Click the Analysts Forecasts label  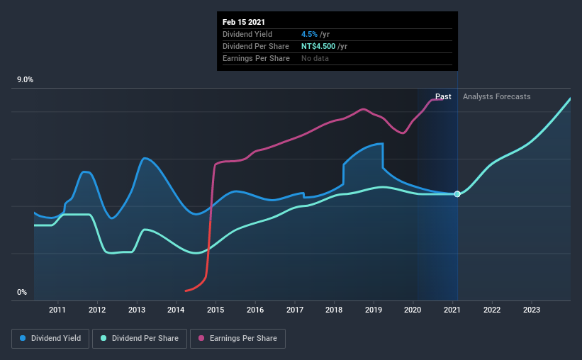(497, 96)
